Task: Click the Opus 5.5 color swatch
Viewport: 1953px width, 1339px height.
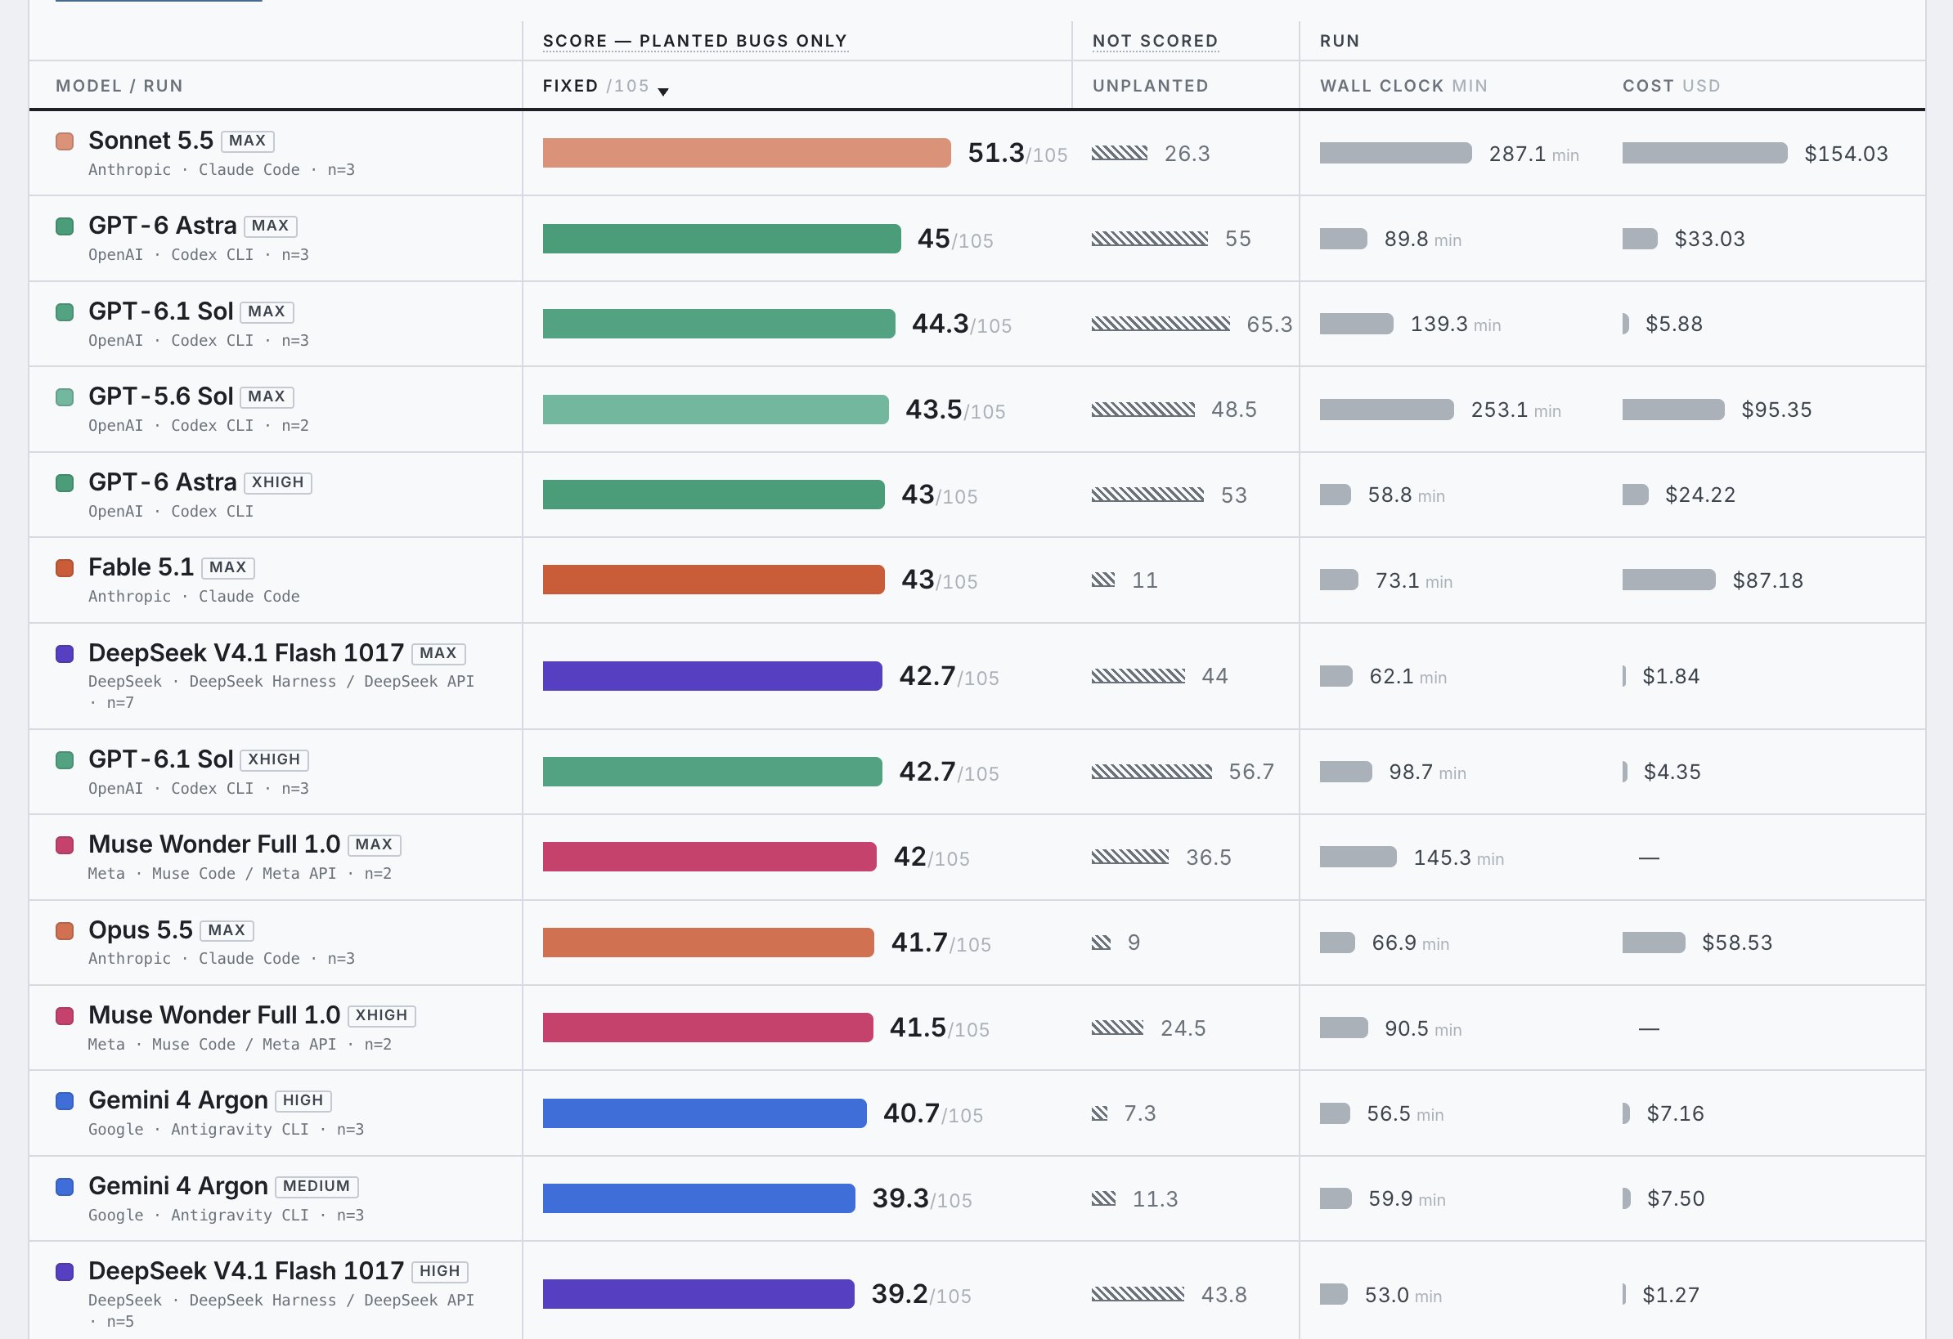Action: 65,931
